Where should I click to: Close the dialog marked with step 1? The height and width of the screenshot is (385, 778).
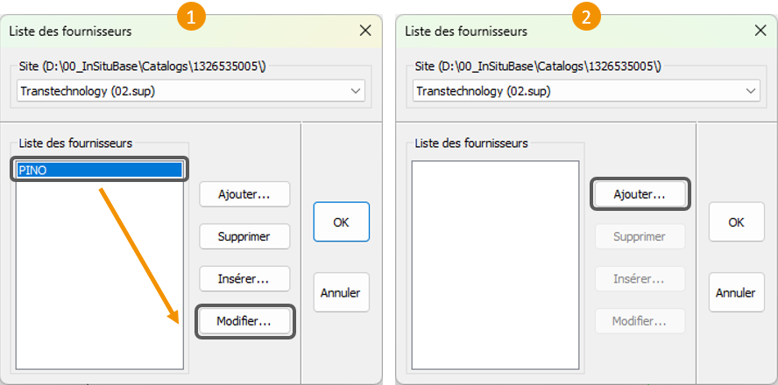click(365, 31)
